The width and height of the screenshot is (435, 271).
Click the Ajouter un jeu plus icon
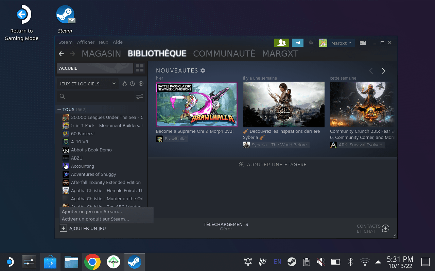(63, 228)
